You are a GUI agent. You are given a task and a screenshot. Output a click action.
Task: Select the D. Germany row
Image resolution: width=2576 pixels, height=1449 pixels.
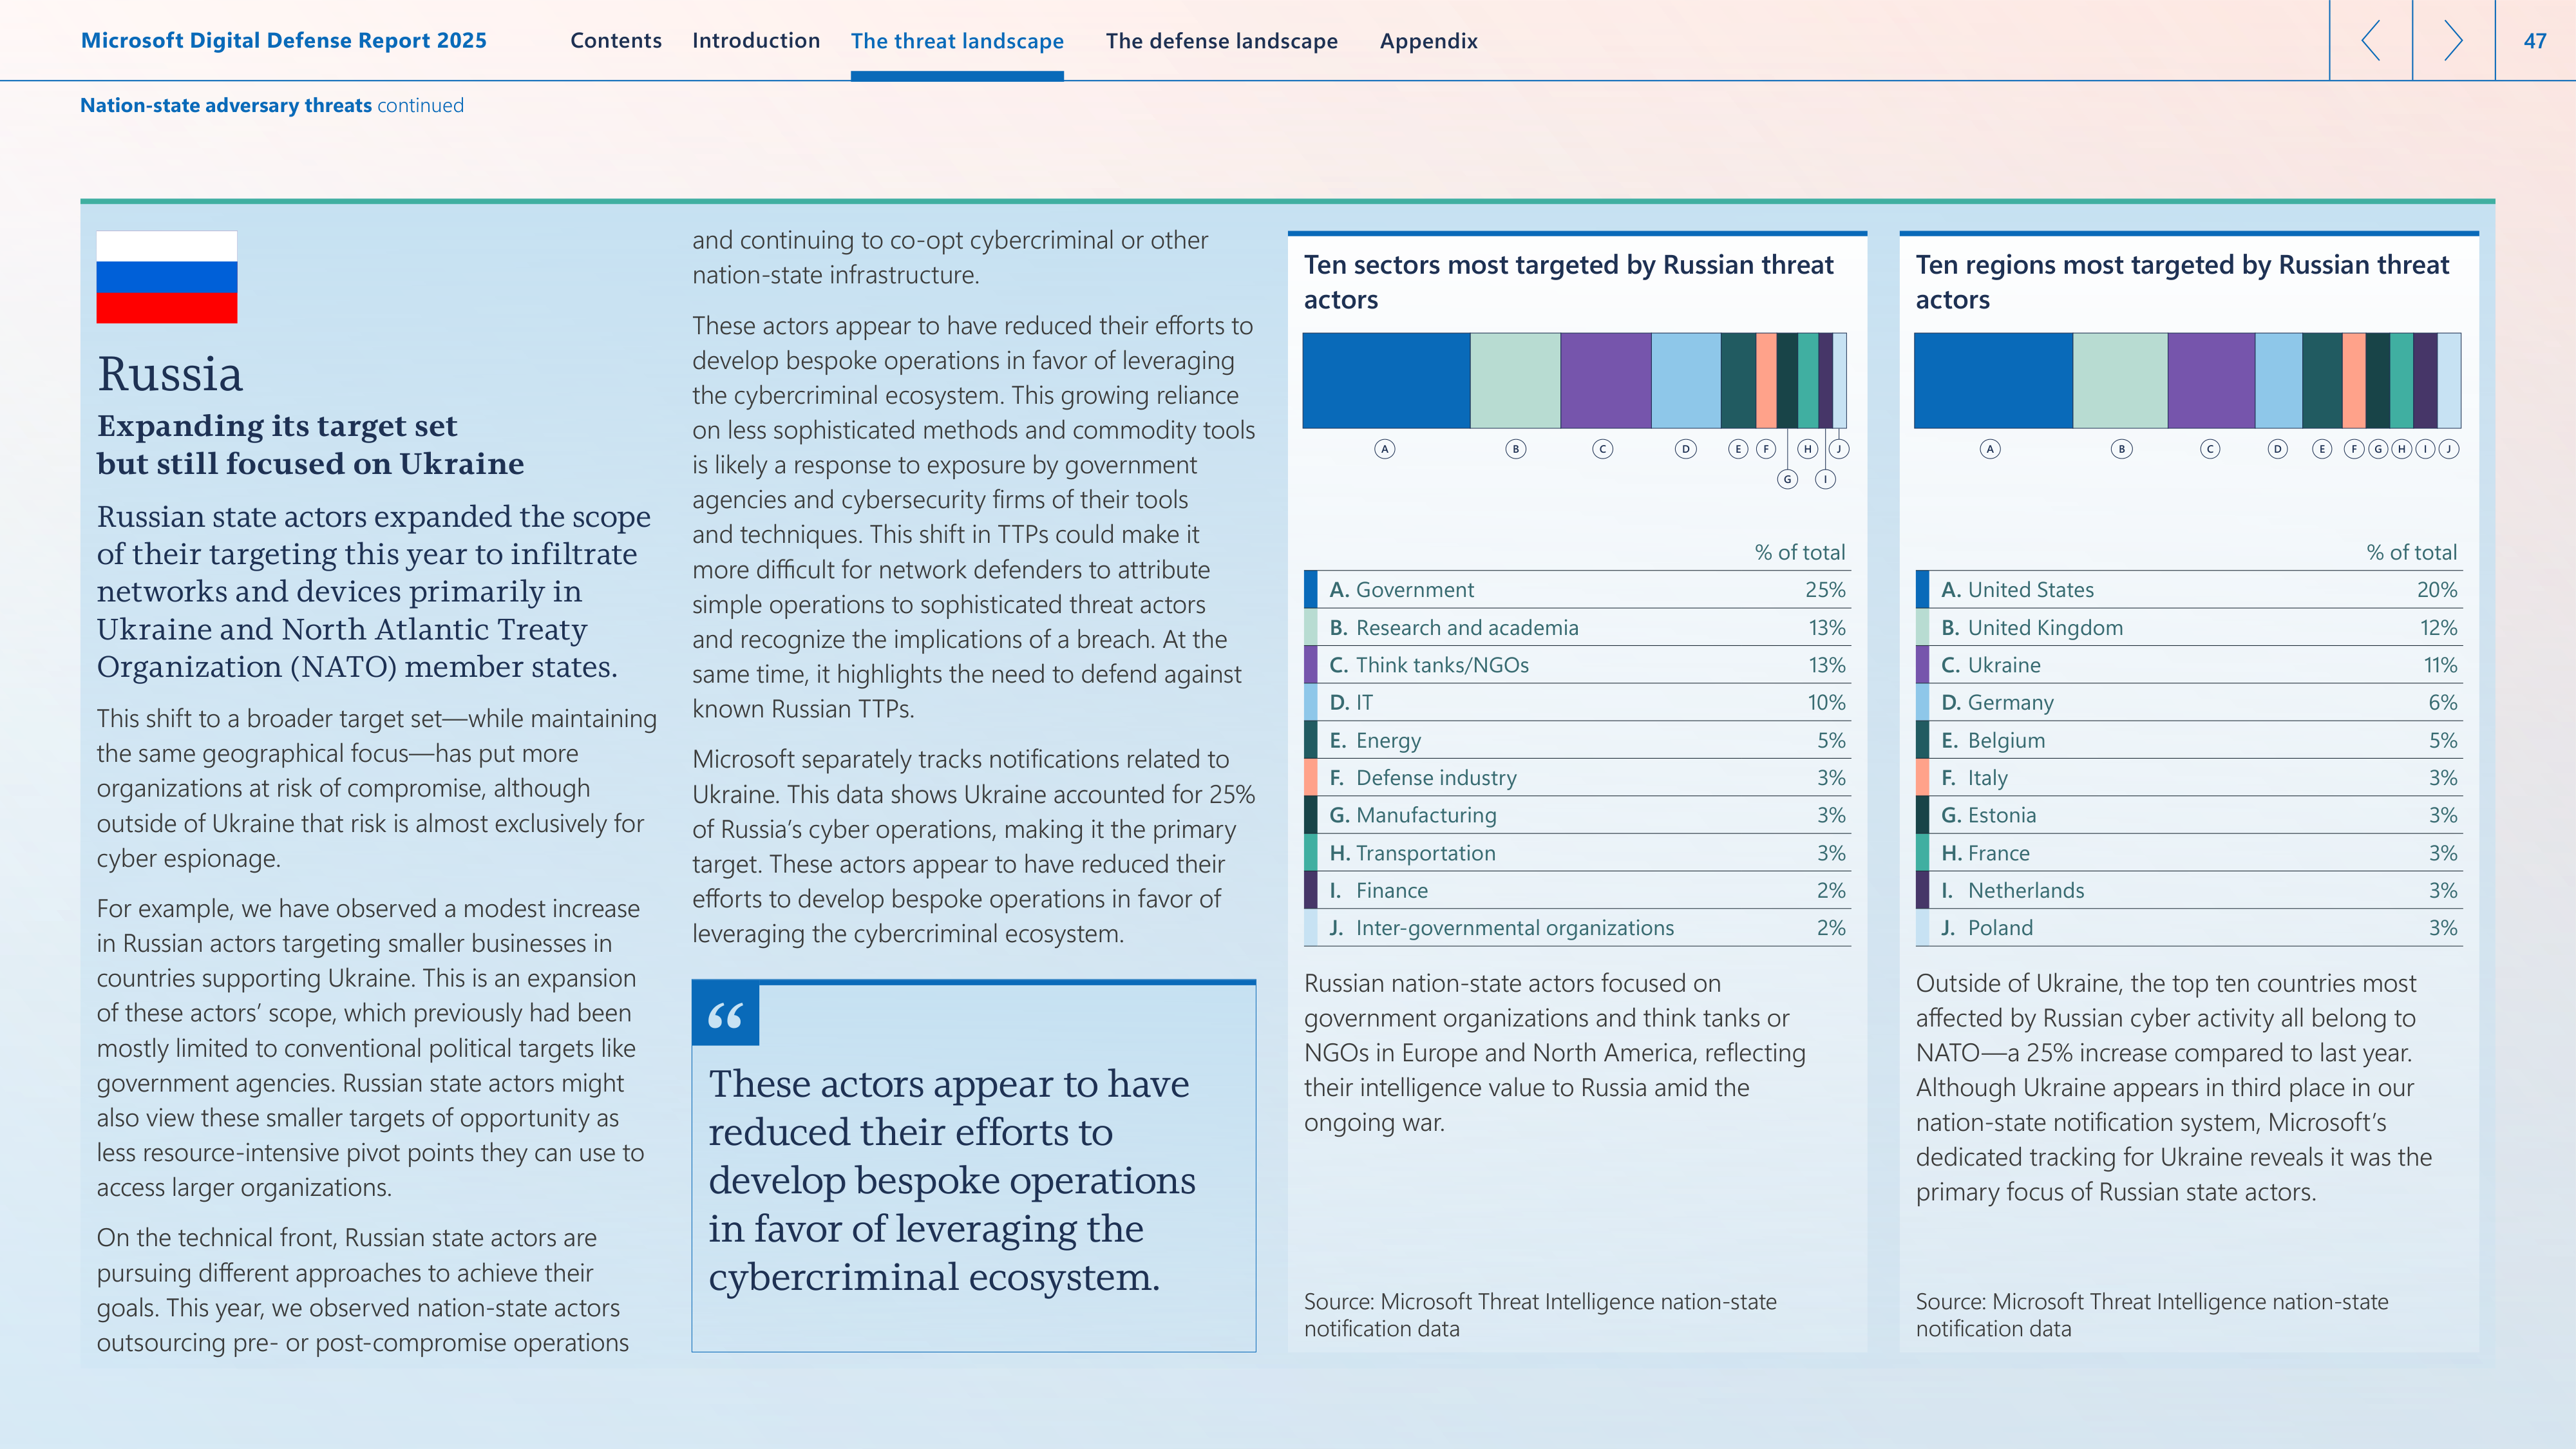pos(2189,703)
